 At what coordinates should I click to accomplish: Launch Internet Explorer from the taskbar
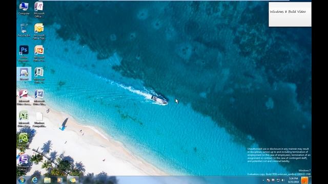point(34,180)
